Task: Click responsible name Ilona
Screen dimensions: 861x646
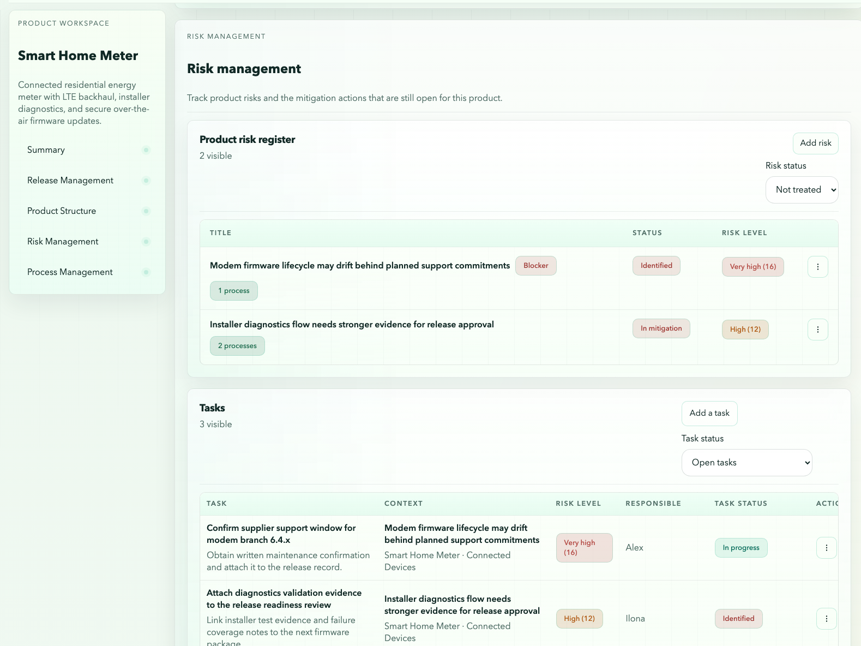Action: 635,619
